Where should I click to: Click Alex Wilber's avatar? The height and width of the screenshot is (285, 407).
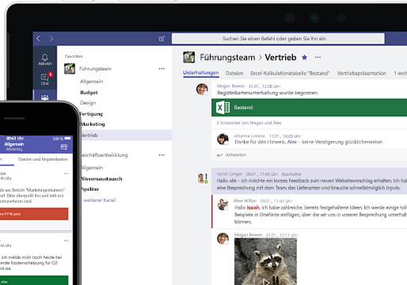[x=223, y=204]
